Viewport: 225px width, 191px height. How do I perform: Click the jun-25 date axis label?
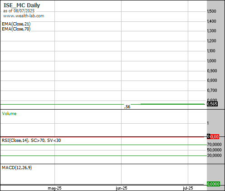click(122, 188)
